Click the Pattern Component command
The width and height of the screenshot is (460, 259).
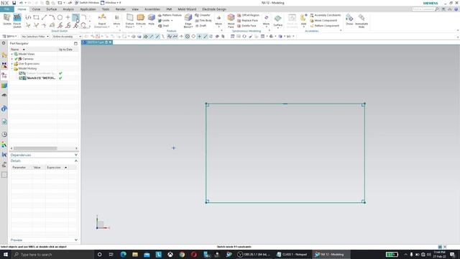(325, 26)
